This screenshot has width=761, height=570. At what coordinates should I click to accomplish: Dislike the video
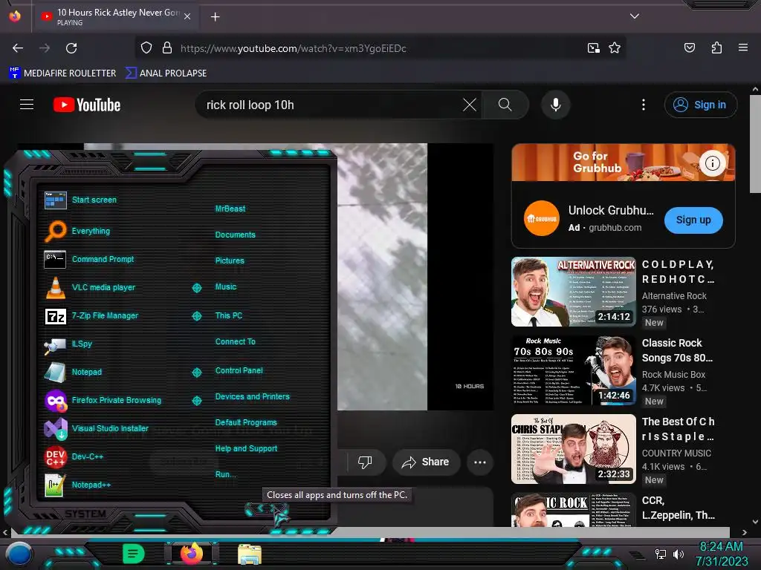pos(365,462)
